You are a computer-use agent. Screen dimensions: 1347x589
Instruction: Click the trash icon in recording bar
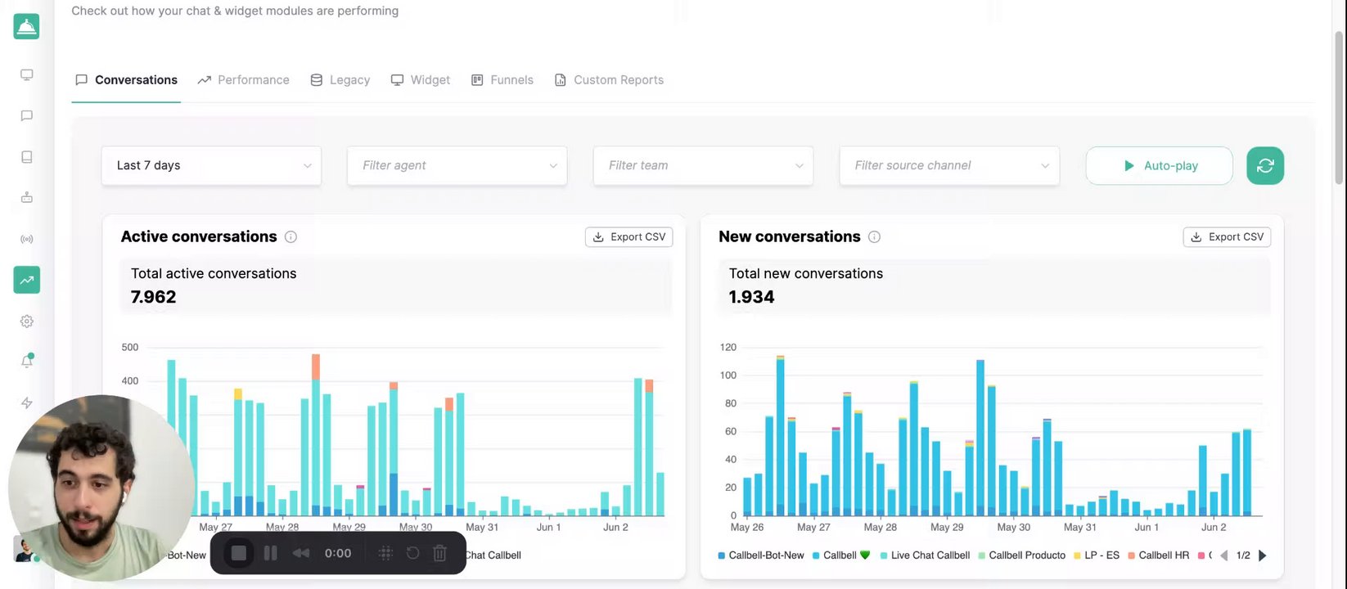coord(439,554)
